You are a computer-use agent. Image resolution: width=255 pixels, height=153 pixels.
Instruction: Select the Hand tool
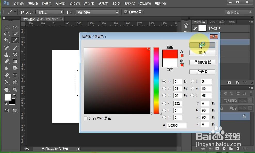point(6,89)
